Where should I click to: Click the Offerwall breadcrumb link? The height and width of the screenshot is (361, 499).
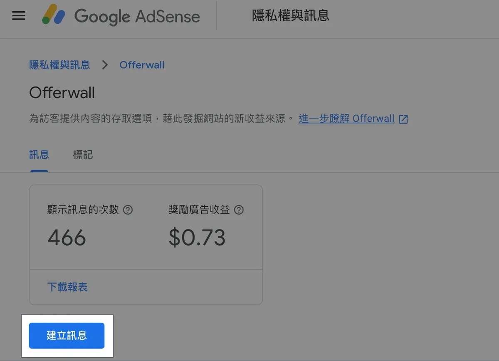pyautogui.click(x=142, y=65)
